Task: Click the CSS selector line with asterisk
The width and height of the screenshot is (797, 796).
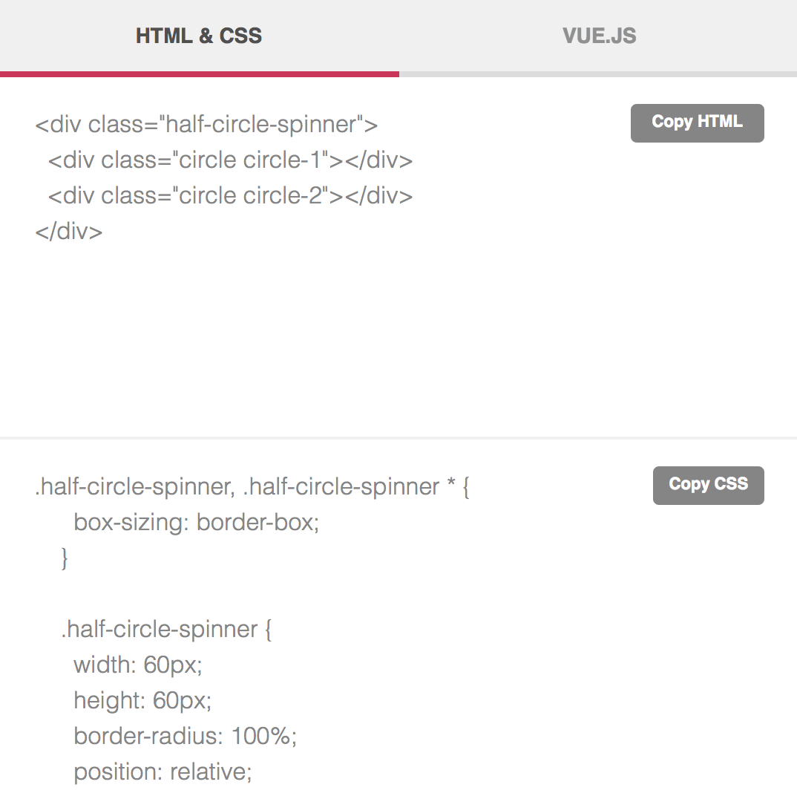Action: [252, 486]
